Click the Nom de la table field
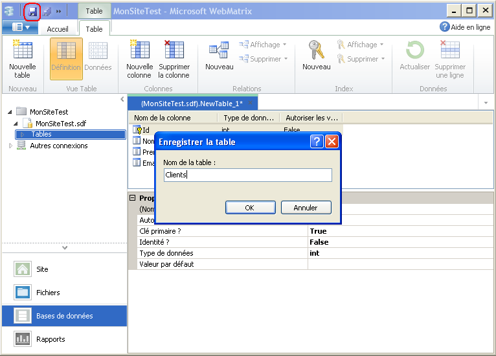This screenshot has width=496, height=356. coord(247,175)
